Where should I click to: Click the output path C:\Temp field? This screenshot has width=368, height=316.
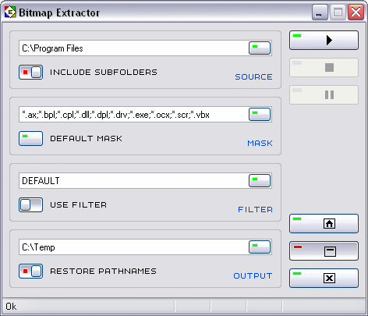tap(133, 247)
